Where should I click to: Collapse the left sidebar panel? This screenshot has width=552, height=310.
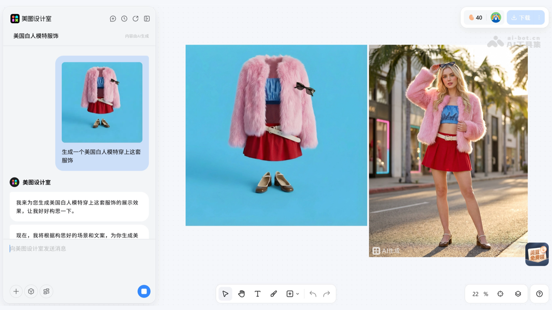(147, 18)
